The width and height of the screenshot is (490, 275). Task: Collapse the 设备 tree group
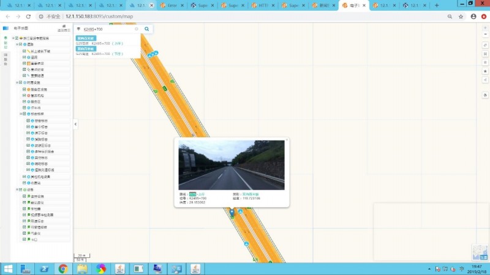pos(17,189)
